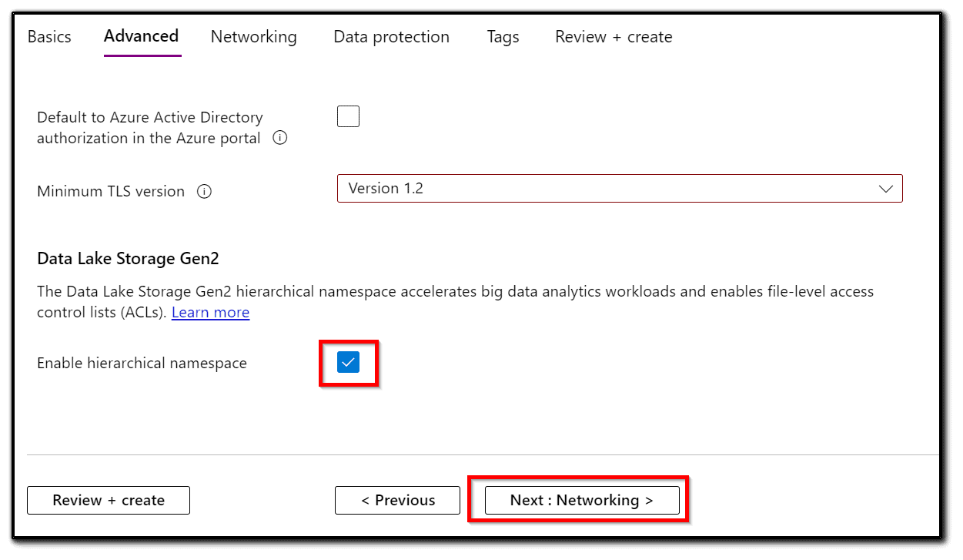The height and width of the screenshot is (560, 963).
Task: Open the Review + create tab at top
Action: 614,37
